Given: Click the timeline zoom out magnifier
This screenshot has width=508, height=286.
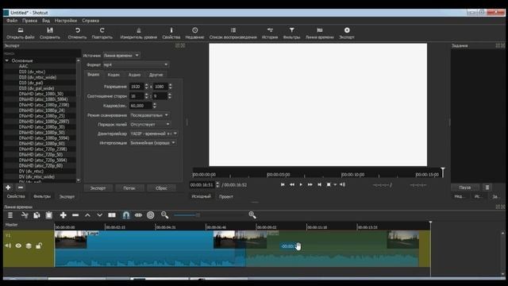Looking at the screenshot, I should tap(164, 215).
